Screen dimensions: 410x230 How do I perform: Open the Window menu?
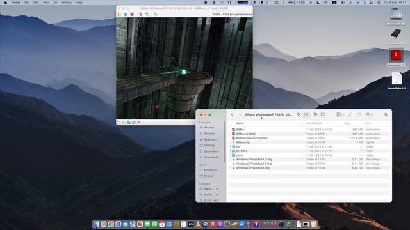click(67, 3)
